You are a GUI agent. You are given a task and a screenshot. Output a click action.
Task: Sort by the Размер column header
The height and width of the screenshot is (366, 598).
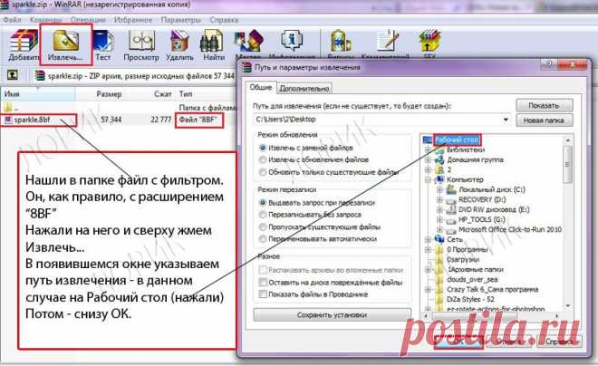pyautogui.click(x=109, y=94)
